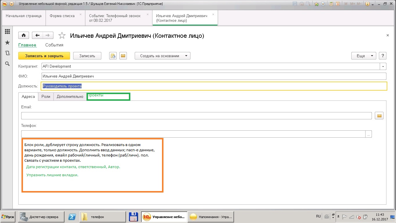Image resolution: width=396 pixels, height=223 pixels.
Task: Switch to the Роли tab
Action: 46,97
